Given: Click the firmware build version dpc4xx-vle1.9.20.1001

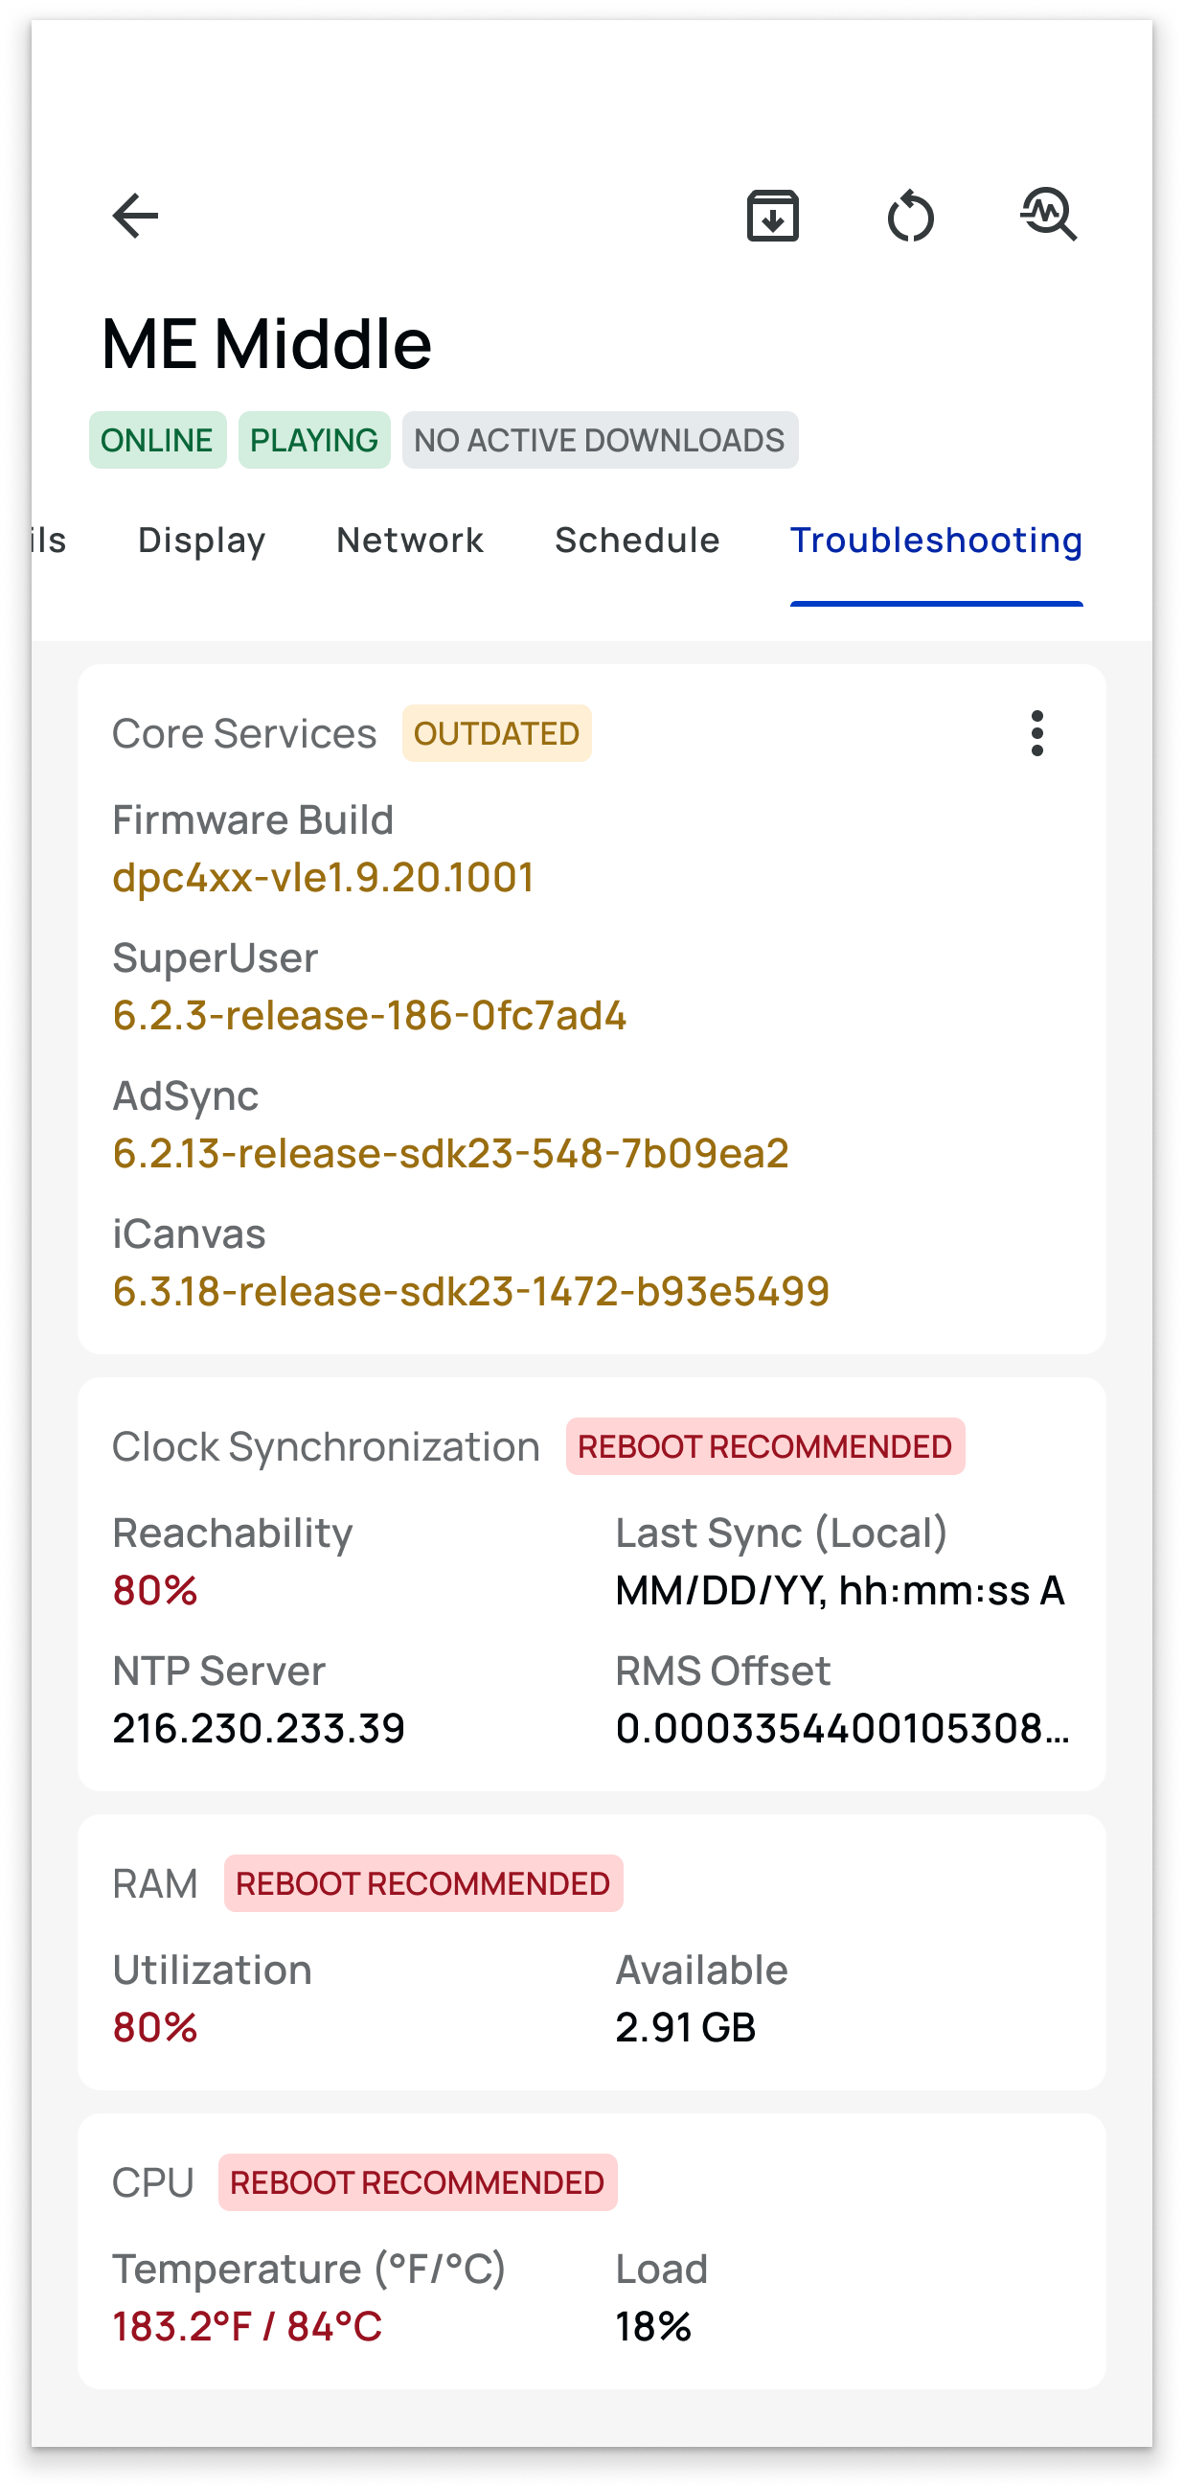Looking at the screenshot, I should (x=323, y=878).
